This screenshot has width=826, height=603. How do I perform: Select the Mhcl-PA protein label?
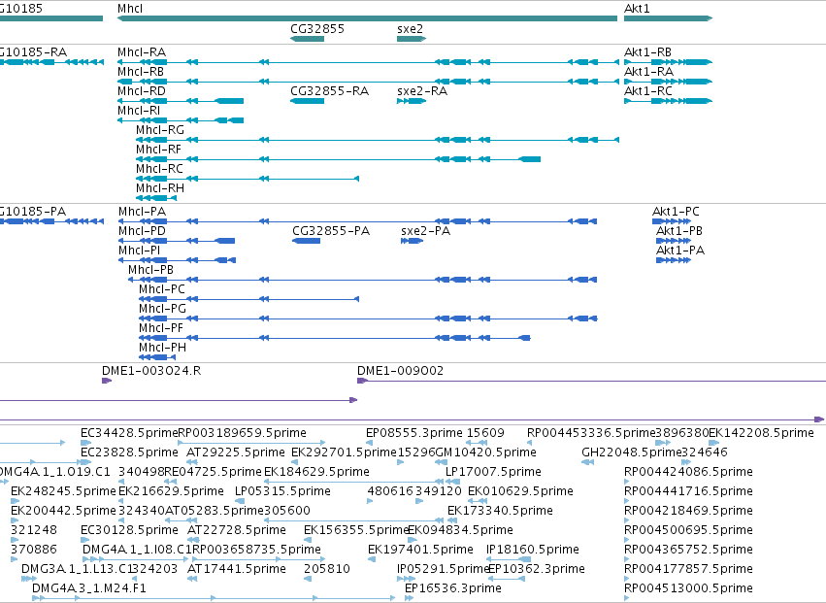pyautogui.click(x=143, y=212)
